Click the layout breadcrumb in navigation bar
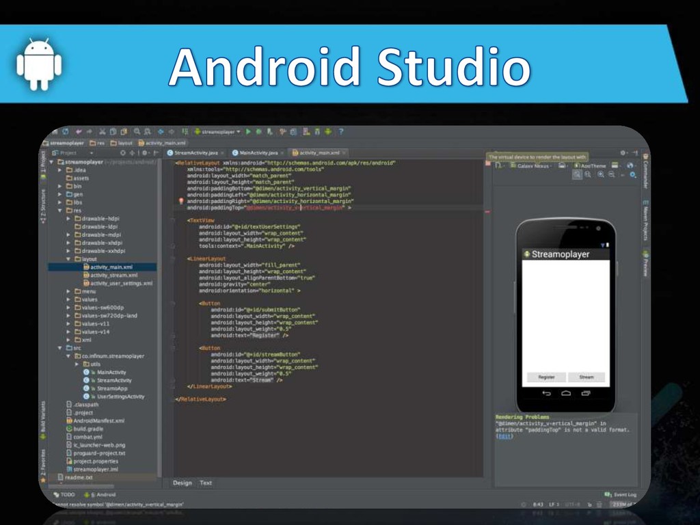This screenshot has width=700, height=525. coord(122,144)
